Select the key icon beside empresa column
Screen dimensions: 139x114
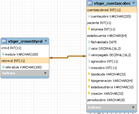89,29
